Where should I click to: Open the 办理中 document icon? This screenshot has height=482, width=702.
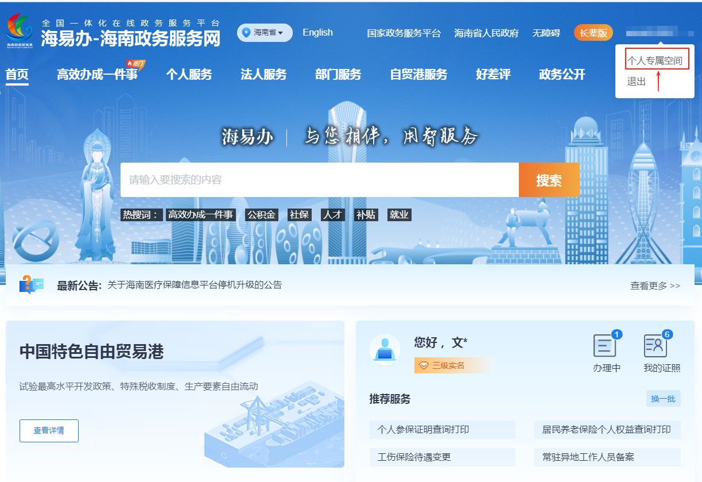coord(604,345)
